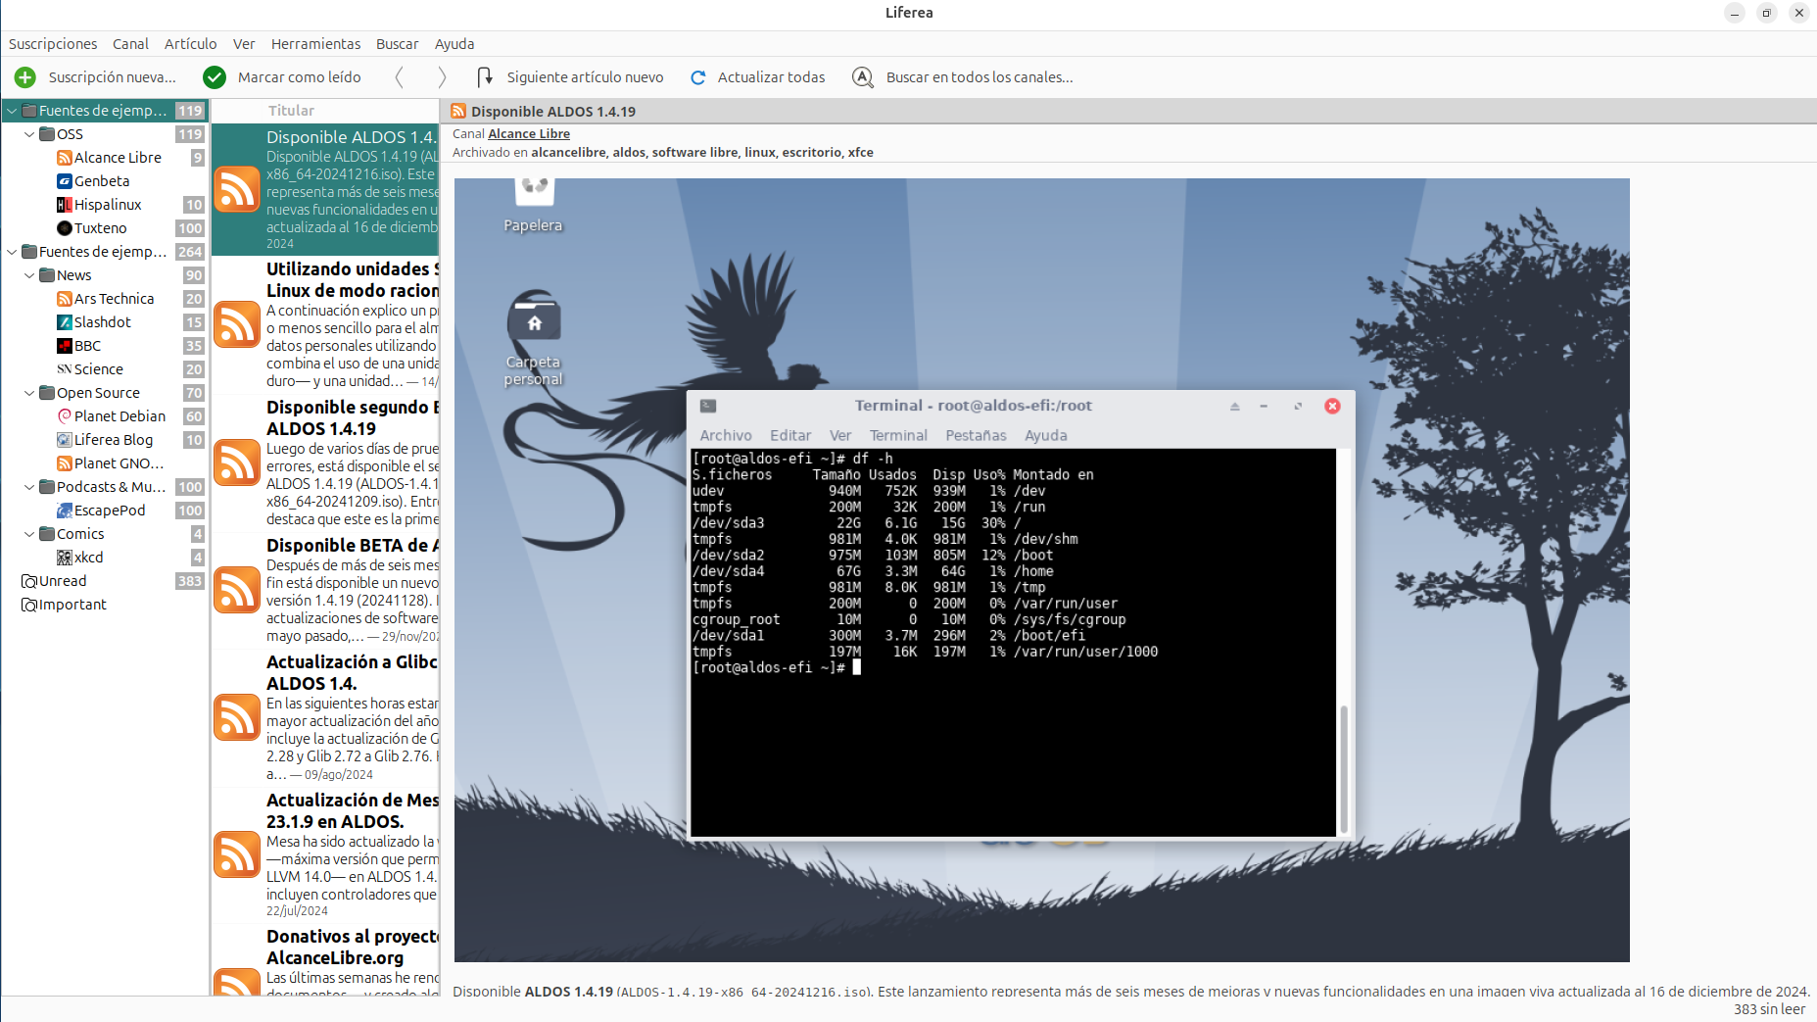Collapse the second Fuentes de ejemp... folder (264)
The width and height of the screenshot is (1817, 1022).
12,252
